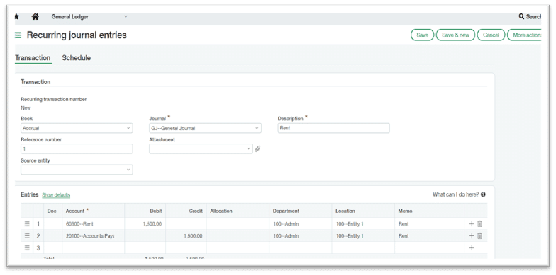The image size is (556, 275).
Task: Click drag handle of entry row 2
Action: (27, 236)
